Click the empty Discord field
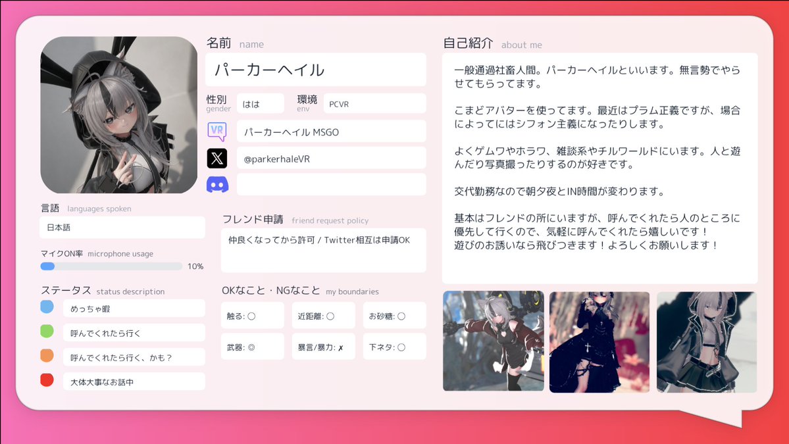 [x=331, y=185]
